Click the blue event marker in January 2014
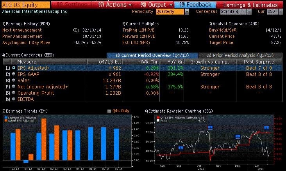Image resolution: width=286 pixels, height=171 pixels. 266,128
